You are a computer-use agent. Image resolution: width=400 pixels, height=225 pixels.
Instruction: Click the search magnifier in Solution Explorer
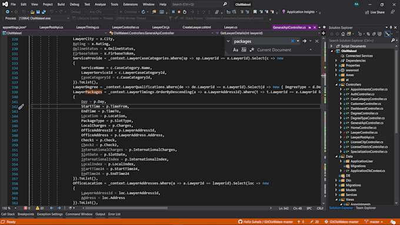[x=393, y=41]
